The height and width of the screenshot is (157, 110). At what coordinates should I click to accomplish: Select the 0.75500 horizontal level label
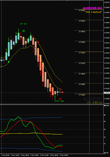tap(82, 32)
